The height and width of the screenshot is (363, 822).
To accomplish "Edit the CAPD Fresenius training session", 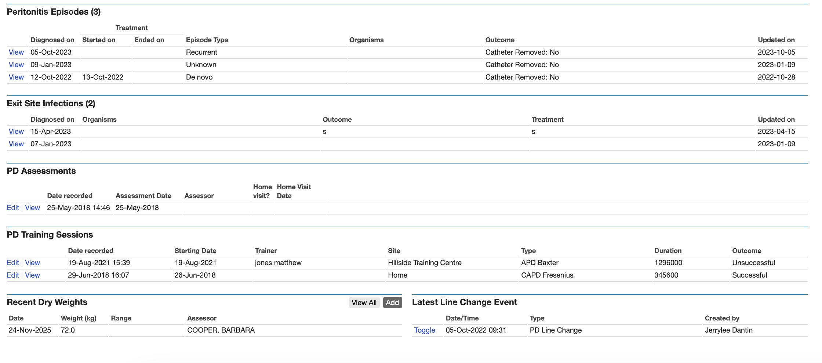I will click(13, 275).
